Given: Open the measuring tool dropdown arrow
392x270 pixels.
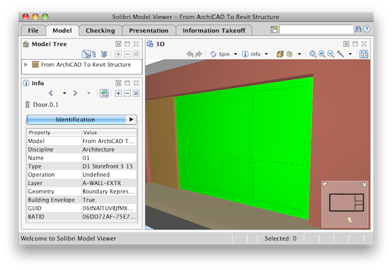Looking at the screenshot, I should 350,54.
